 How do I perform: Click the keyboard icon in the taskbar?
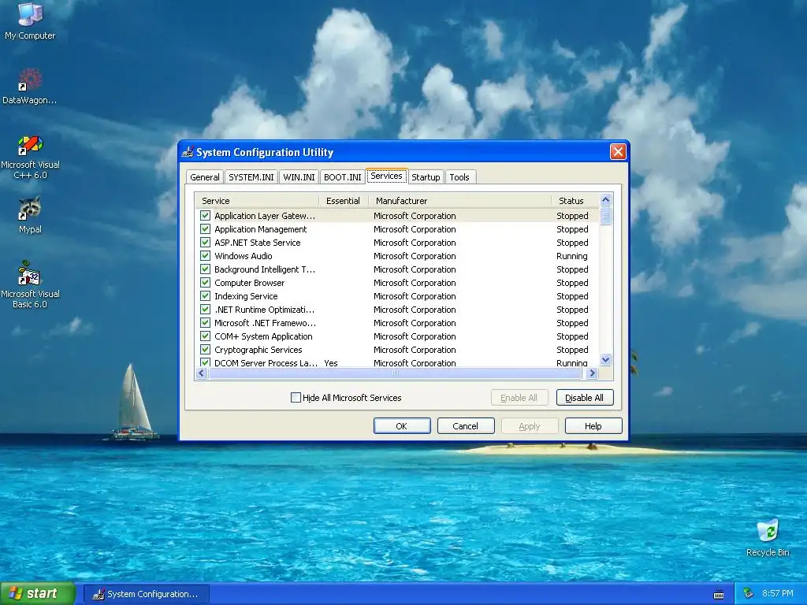coord(719,594)
